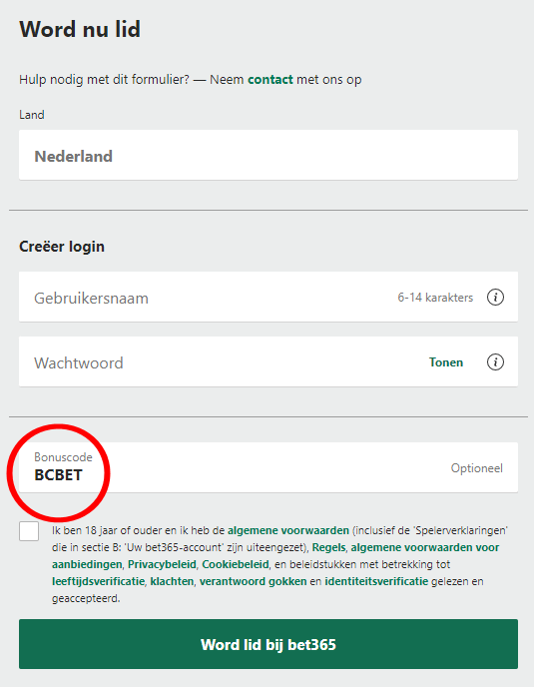Click the Land label text

pos(32,115)
